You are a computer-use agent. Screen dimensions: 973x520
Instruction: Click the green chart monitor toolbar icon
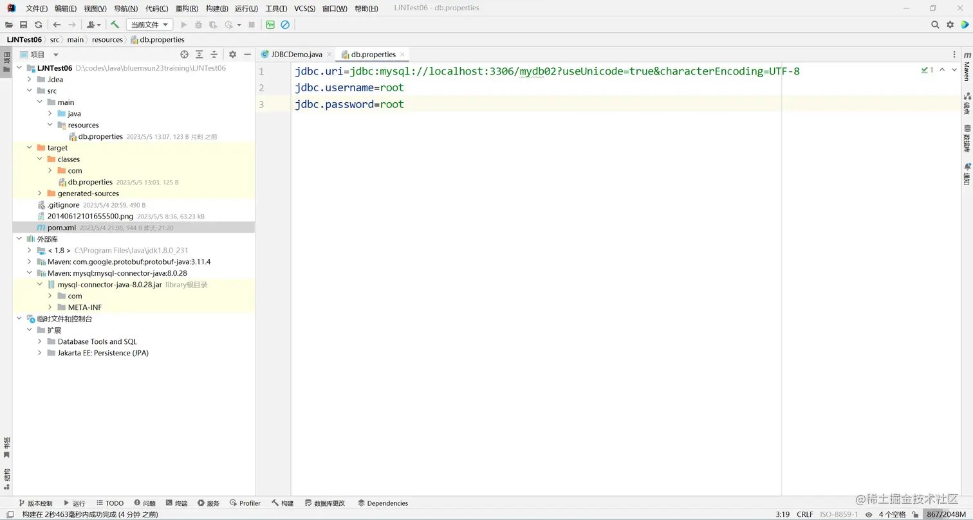[270, 24]
